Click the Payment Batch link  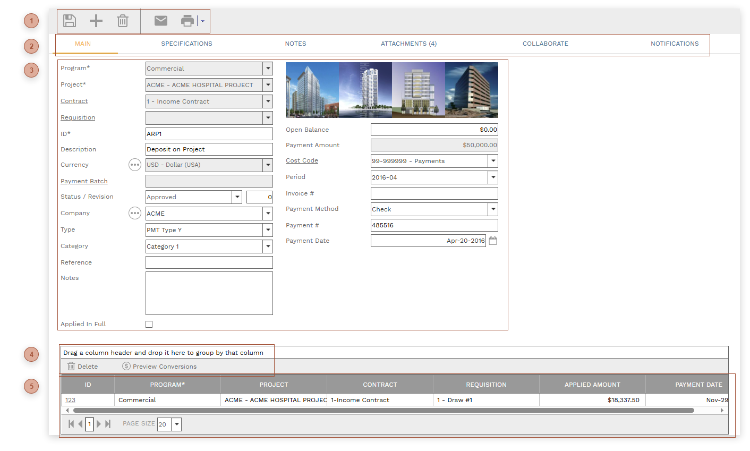coord(84,181)
